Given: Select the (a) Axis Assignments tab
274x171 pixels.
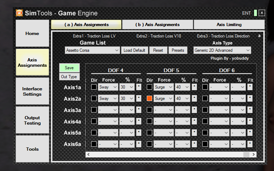Looking at the screenshot, I should click(86, 25).
